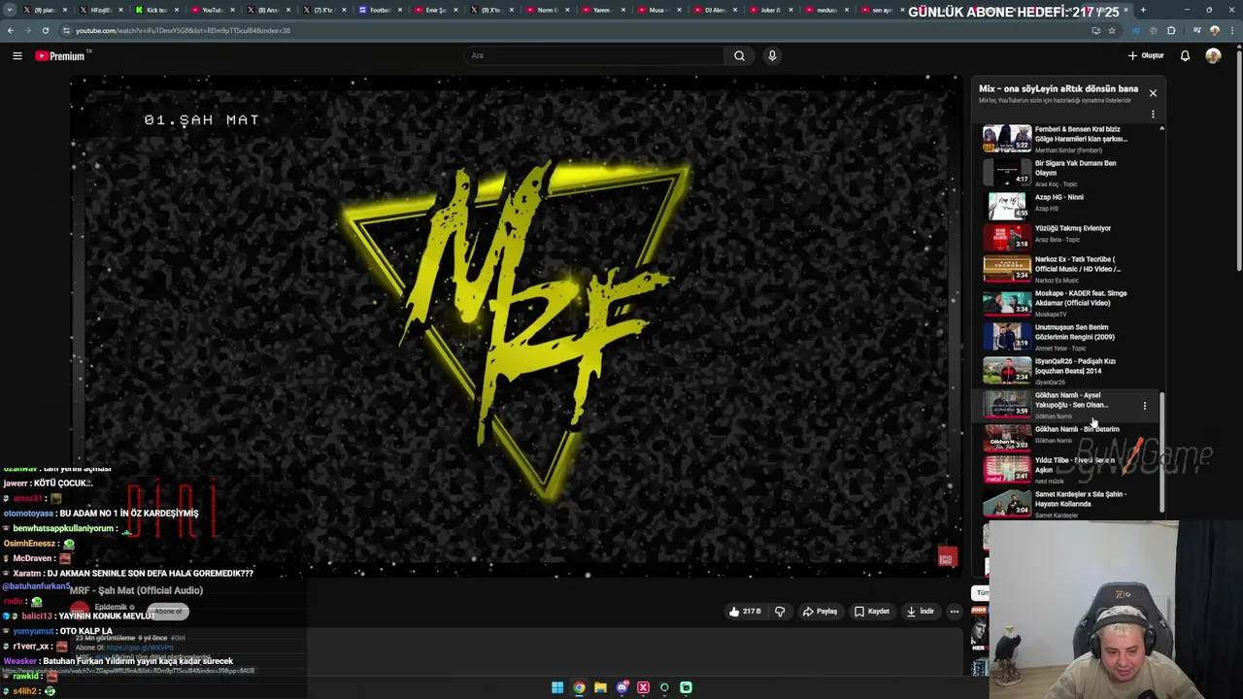Open Mix playlist options three-dot menu
Image resolution: width=1243 pixels, height=699 pixels.
tap(1153, 115)
